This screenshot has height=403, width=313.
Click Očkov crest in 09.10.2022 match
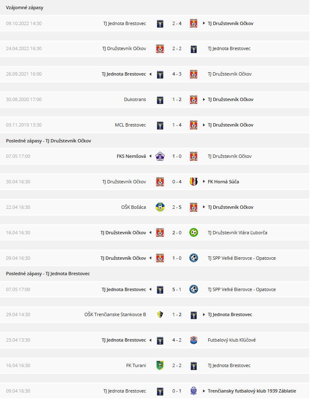click(193, 23)
